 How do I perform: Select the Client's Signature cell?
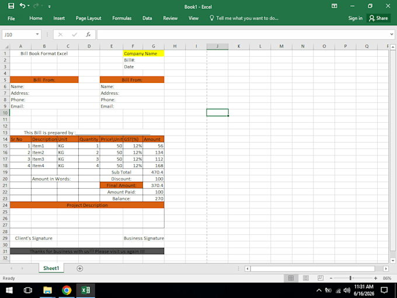pyautogui.click(x=34, y=238)
